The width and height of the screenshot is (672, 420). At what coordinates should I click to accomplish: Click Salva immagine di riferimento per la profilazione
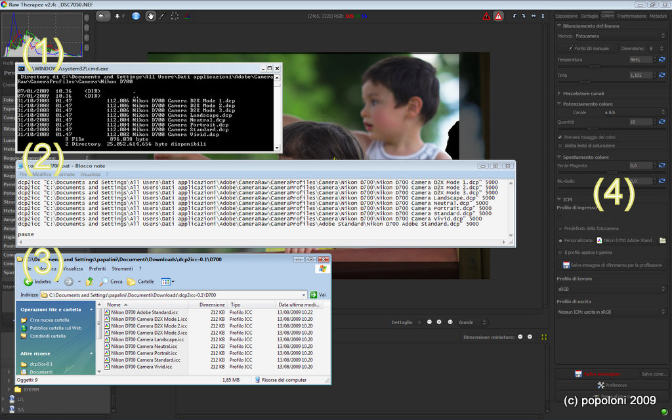(x=612, y=265)
